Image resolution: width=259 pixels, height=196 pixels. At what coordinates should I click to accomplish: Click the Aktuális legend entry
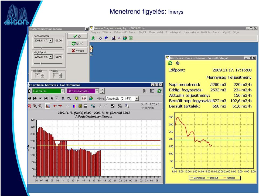tap(229, 178)
